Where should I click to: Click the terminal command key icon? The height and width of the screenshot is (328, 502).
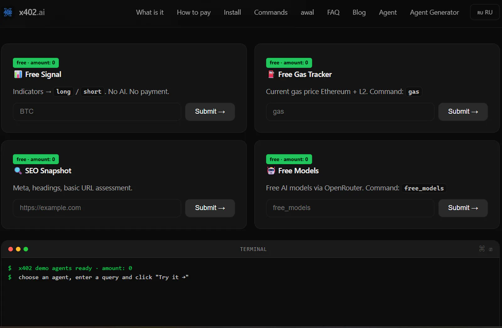482,249
